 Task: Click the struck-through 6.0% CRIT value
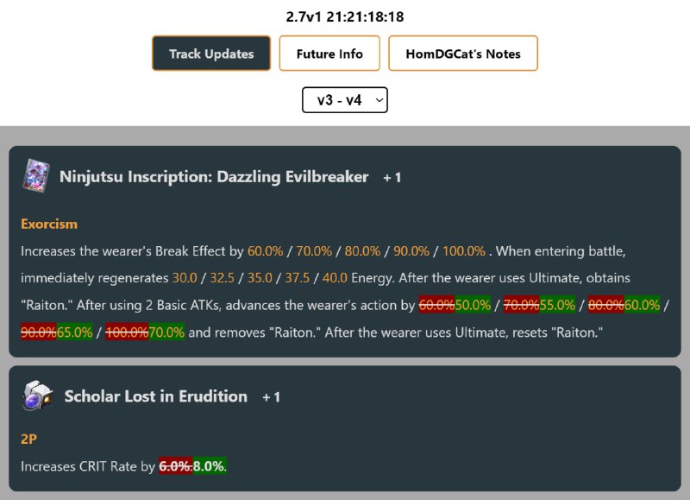pos(176,466)
